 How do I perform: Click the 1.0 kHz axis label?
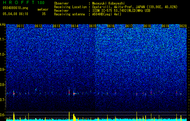[x=3, y=54]
